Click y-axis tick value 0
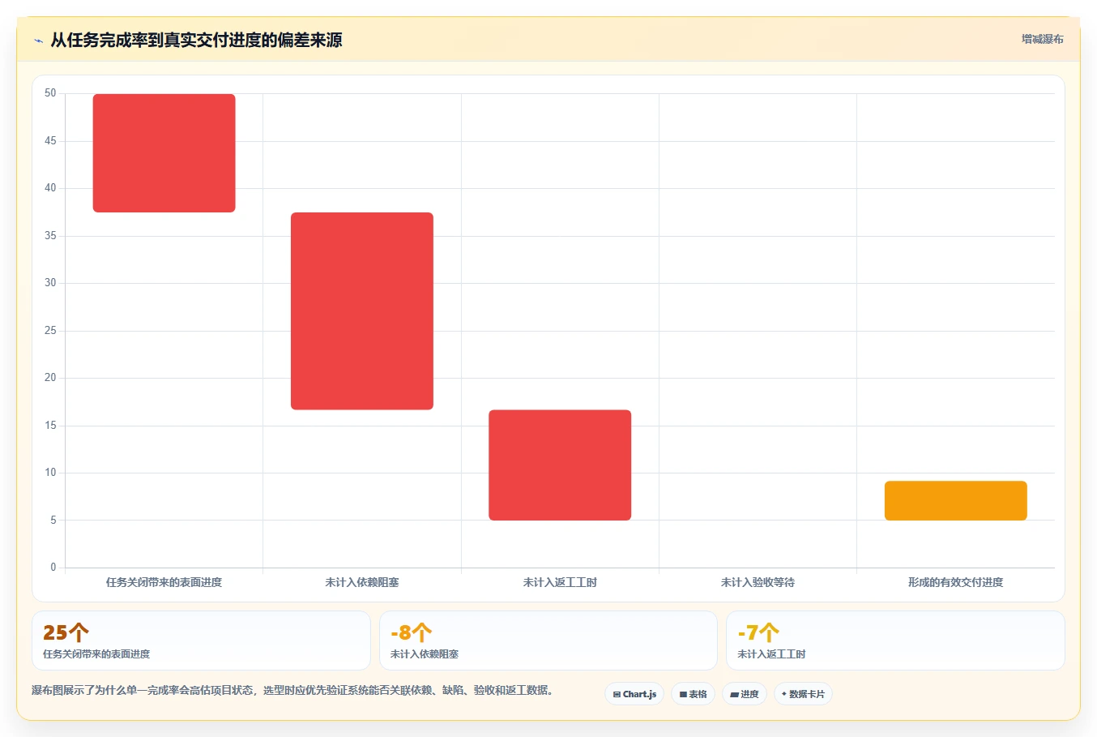This screenshot has width=1097, height=737. point(53,568)
